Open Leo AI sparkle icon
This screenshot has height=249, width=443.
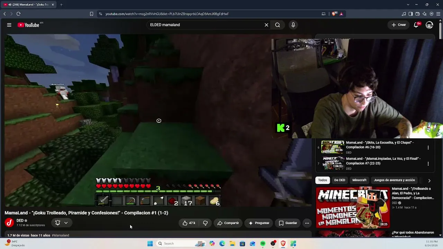[424, 14]
